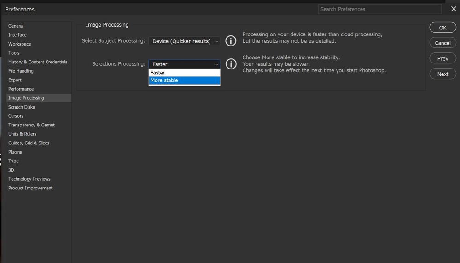Open the General preferences category

16,26
